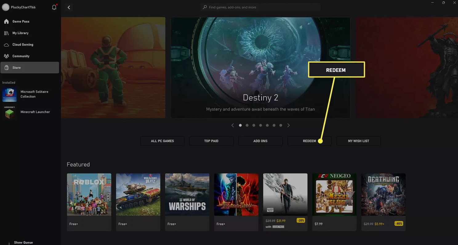Click the Microsoft Solitaire Collection label
The width and height of the screenshot is (458, 245).
34,94
